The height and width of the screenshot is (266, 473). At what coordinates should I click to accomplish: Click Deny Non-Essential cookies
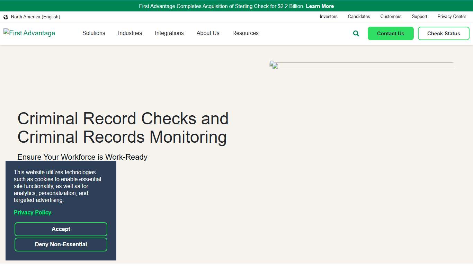click(x=61, y=244)
